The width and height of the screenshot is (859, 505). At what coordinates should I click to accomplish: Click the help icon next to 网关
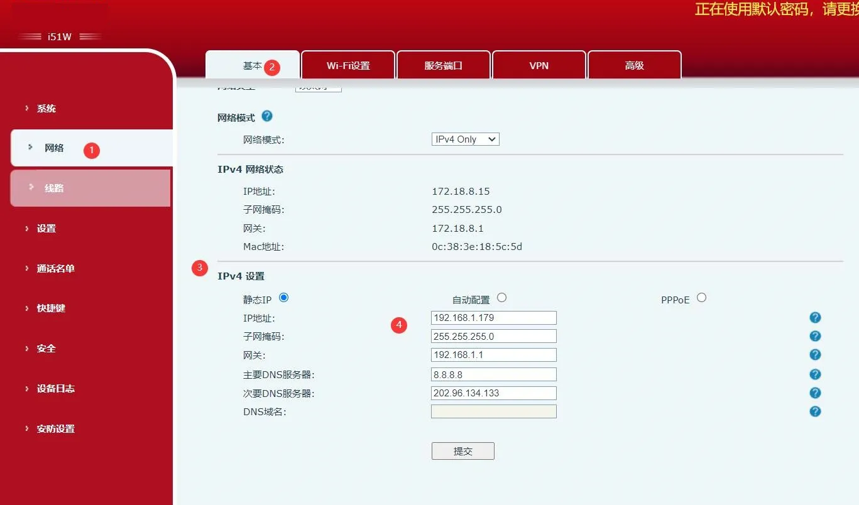tap(815, 354)
